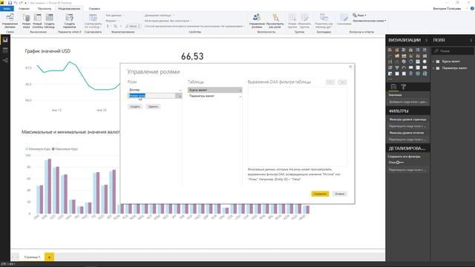Viewport: 475px width, 267px height.
Task: Click the cancel X button above DAX expression
Action: 342,82
